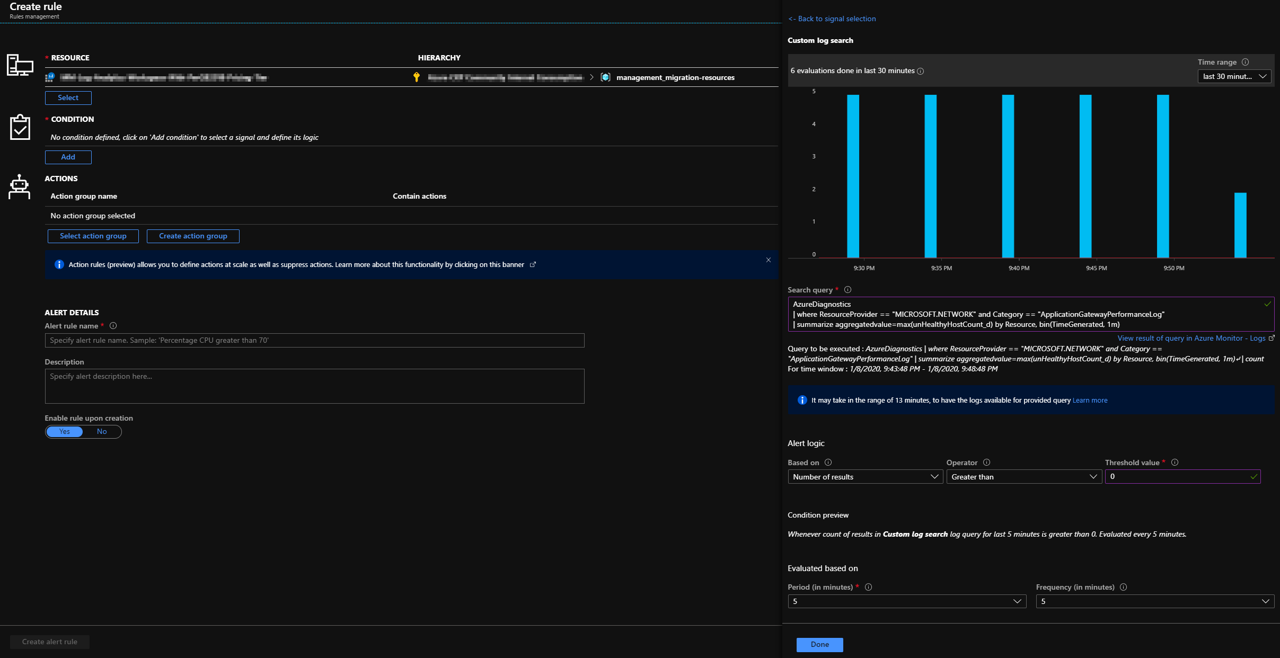Click the disabled Create alert rule button
Image resolution: width=1280 pixels, height=658 pixels.
50,642
